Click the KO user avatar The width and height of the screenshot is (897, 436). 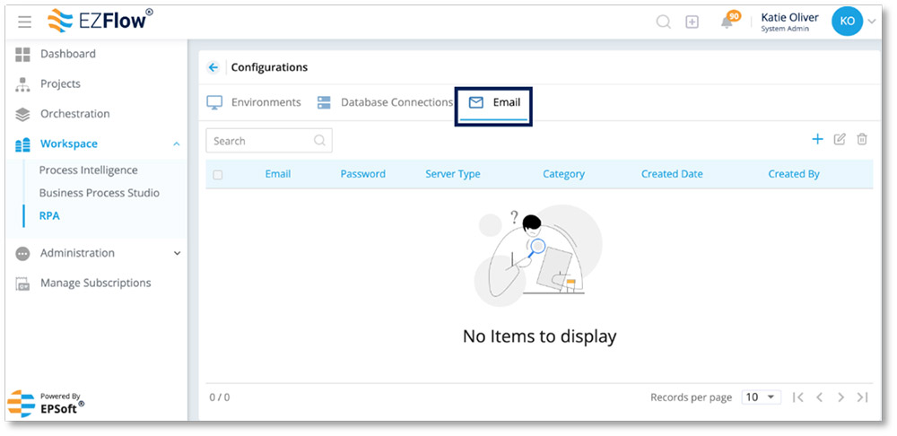847,22
